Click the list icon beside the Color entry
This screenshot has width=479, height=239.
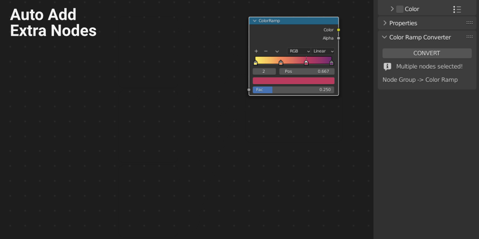click(457, 9)
